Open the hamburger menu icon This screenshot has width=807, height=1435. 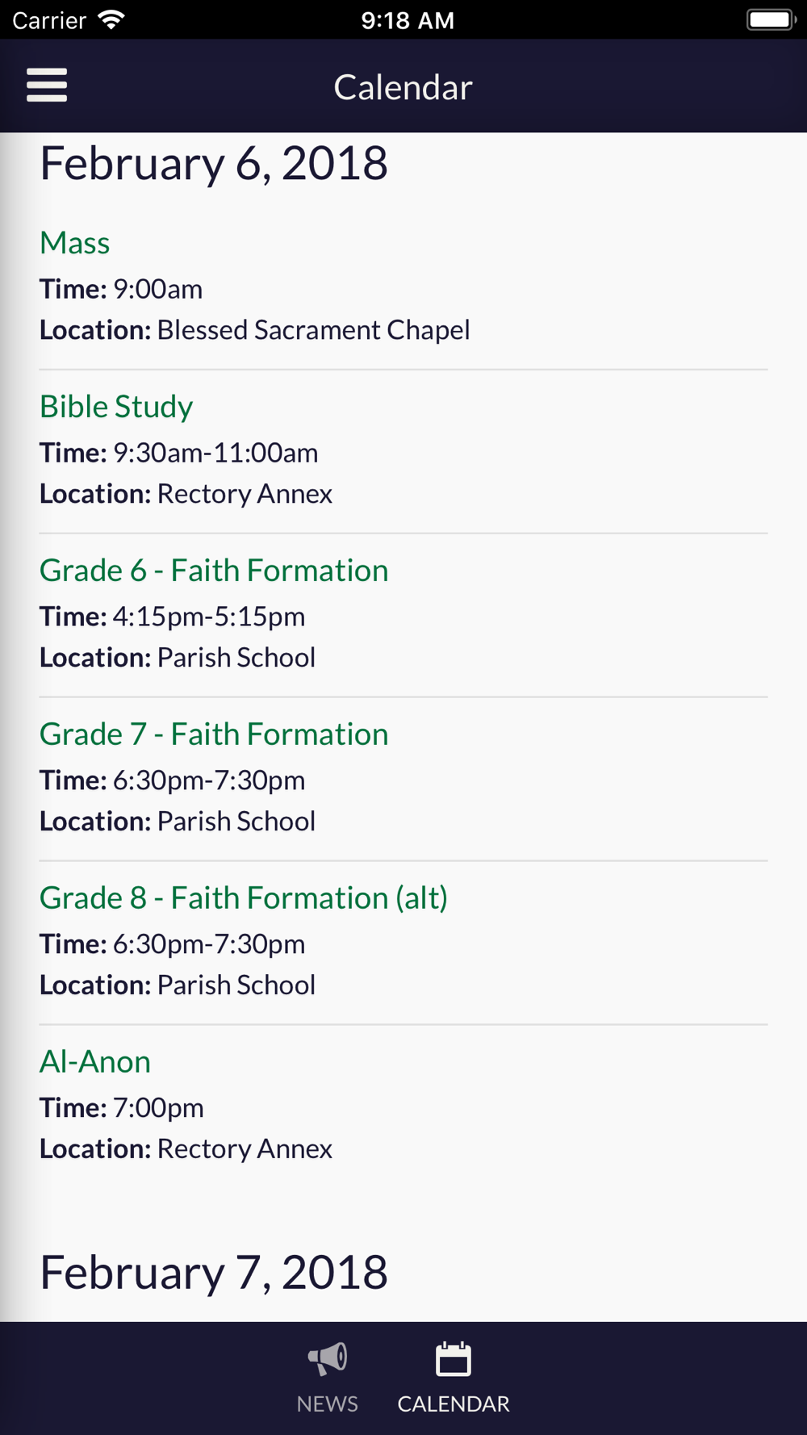click(47, 85)
